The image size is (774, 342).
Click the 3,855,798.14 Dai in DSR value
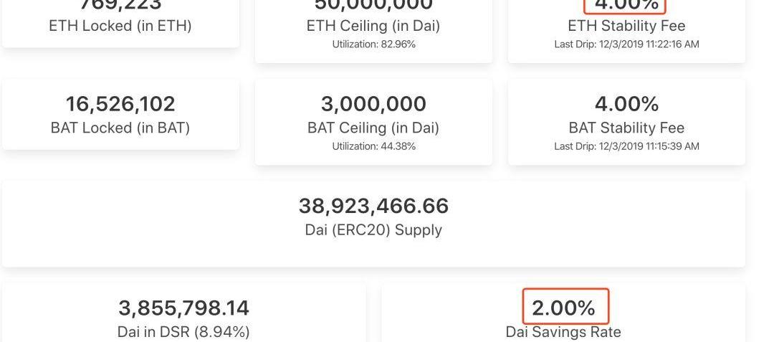click(183, 308)
